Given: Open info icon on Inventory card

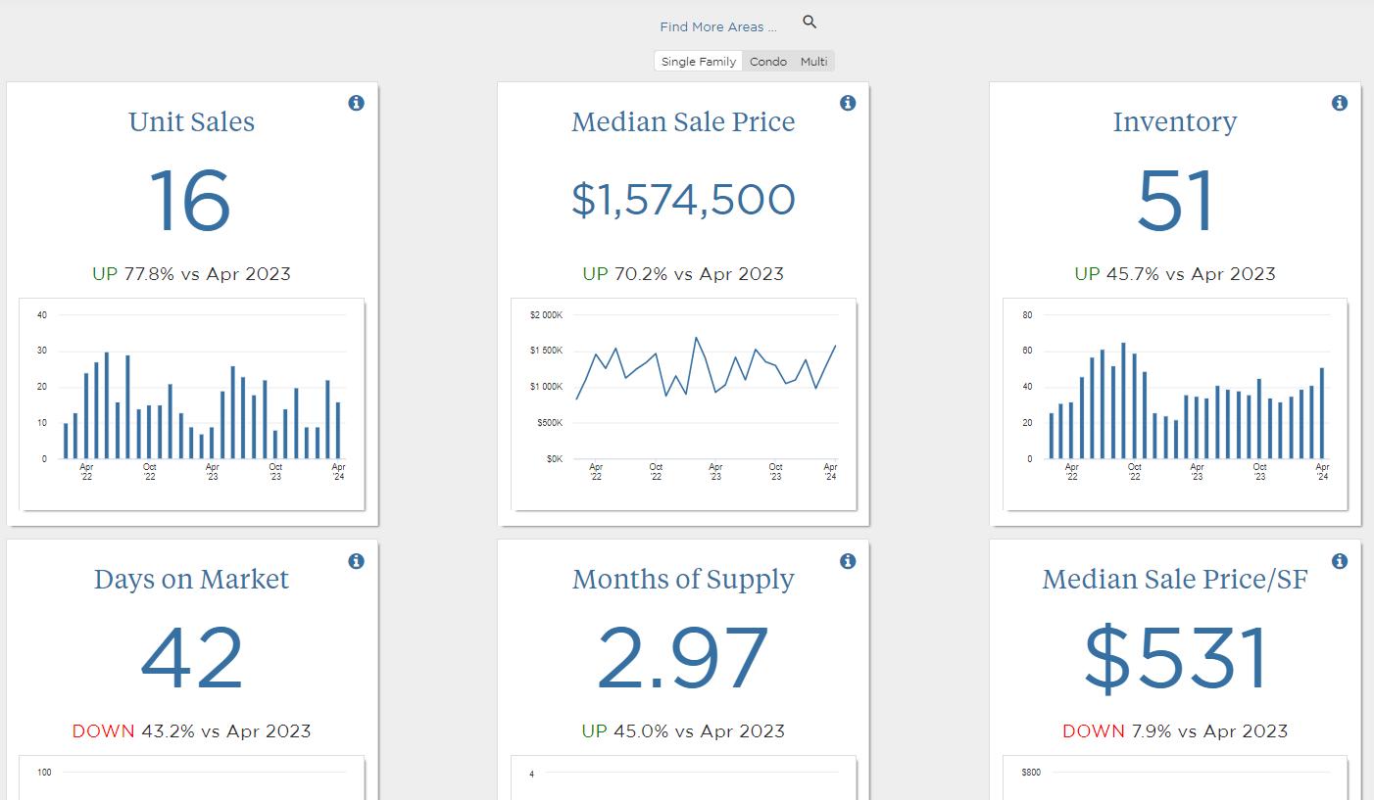Looking at the screenshot, I should 1340,103.
